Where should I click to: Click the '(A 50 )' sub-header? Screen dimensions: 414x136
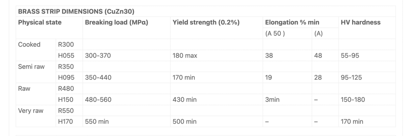(x=275, y=34)
